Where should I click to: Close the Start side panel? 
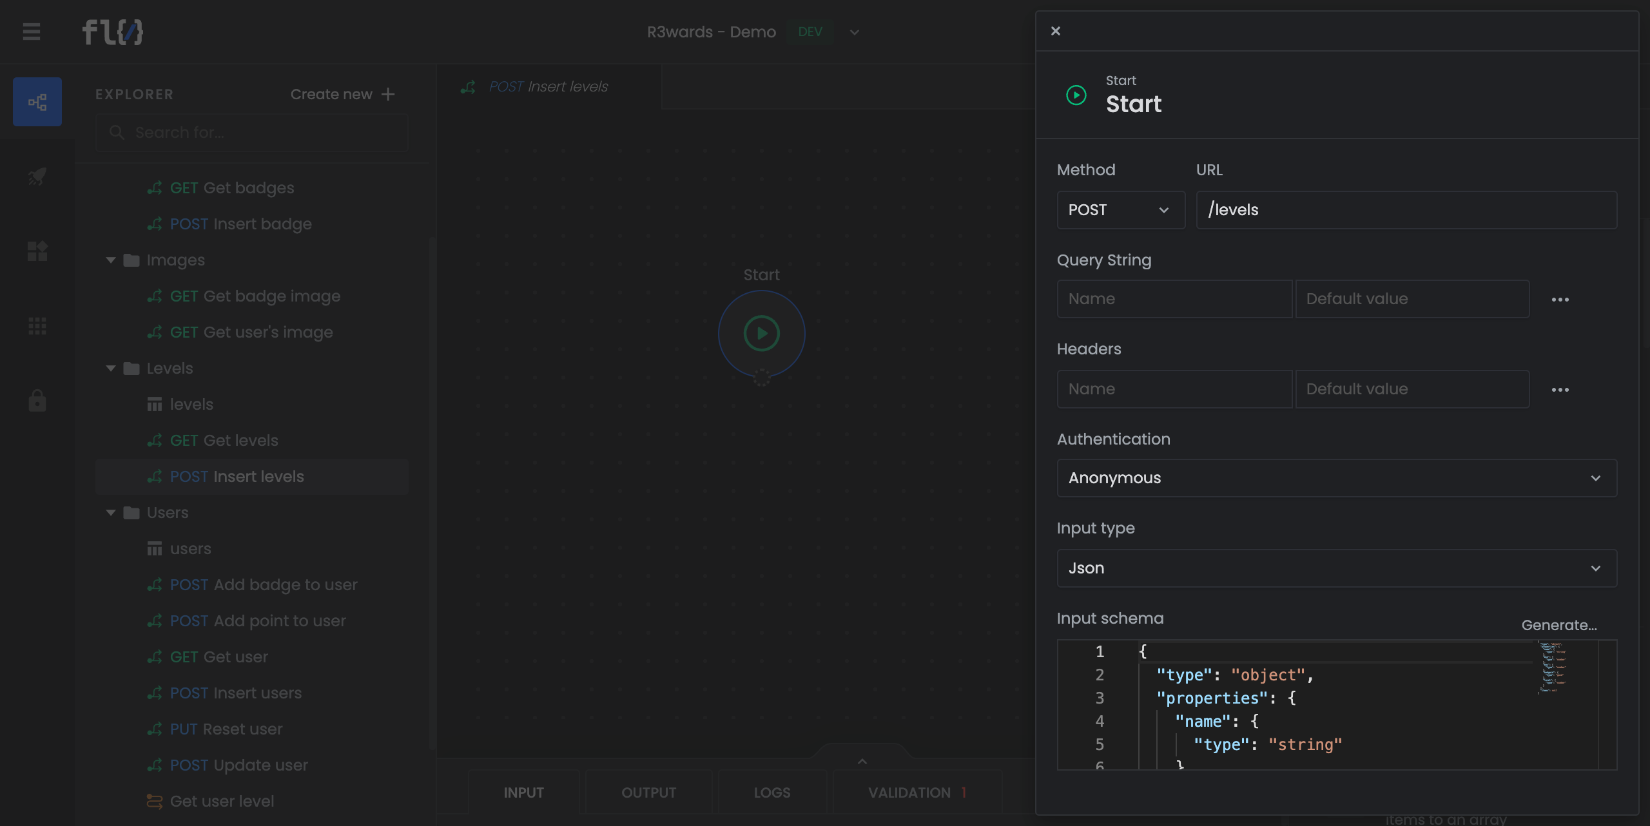[x=1056, y=31]
